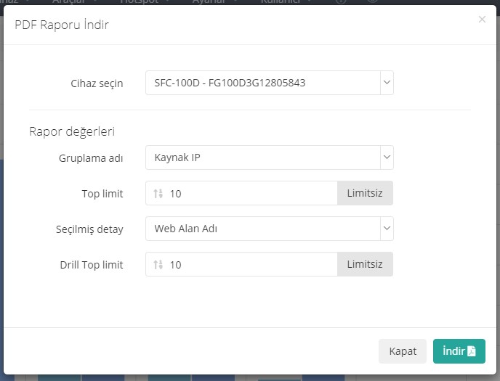Download the report with the İndir button
This screenshot has height=381, width=500.
pyautogui.click(x=459, y=351)
